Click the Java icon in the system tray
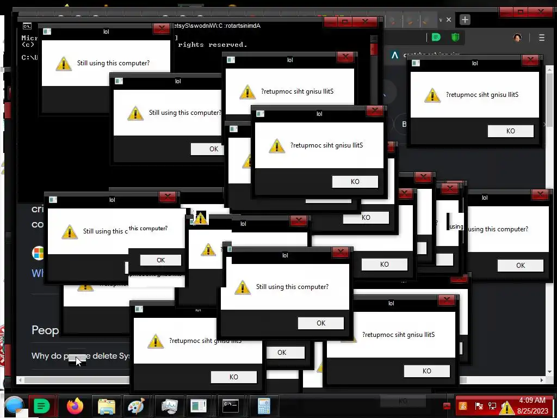Viewport: 557px width, 418px height. pyautogui.click(x=463, y=406)
